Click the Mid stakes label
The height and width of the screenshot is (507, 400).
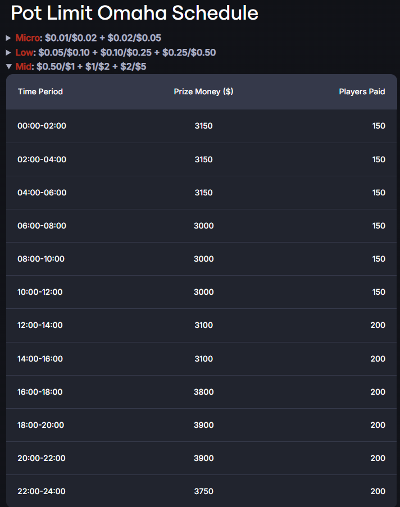point(24,67)
